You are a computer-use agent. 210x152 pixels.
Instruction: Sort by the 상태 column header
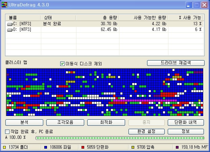[58, 17]
